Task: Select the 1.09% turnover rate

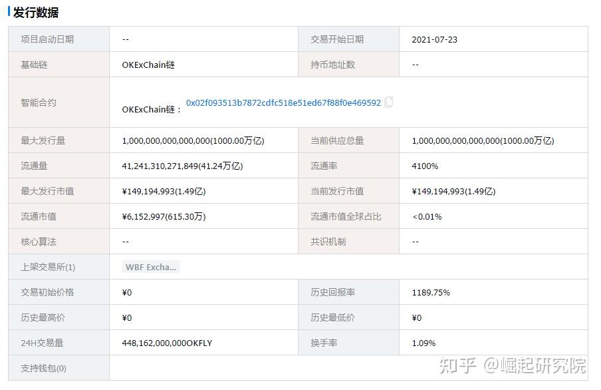Action: click(423, 343)
